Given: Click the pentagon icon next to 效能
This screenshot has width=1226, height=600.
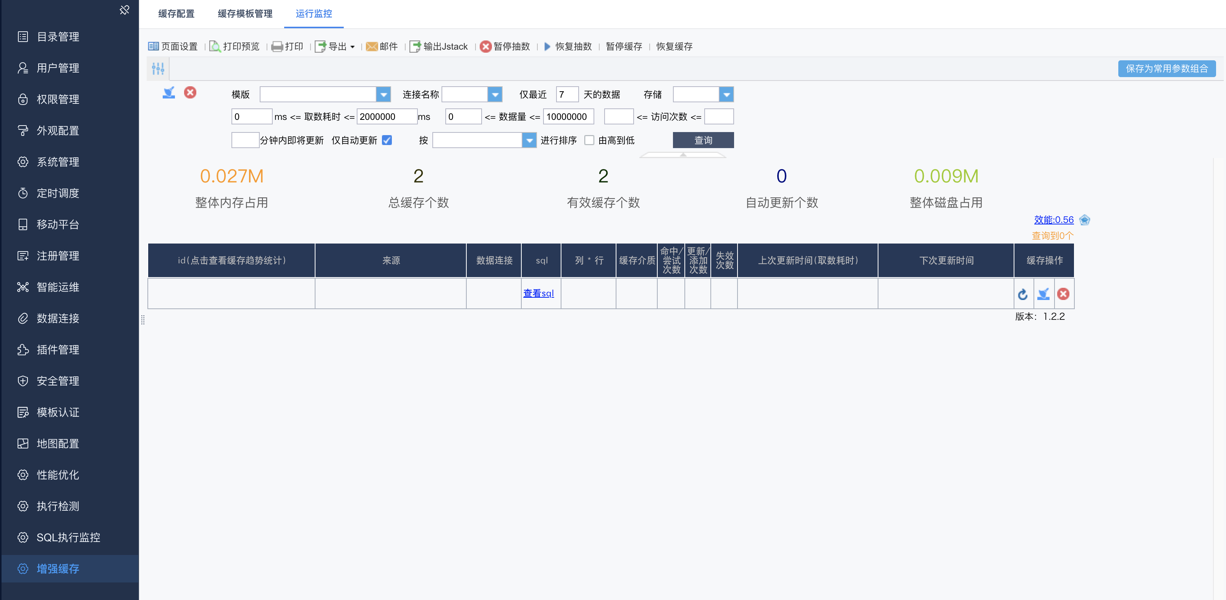Looking at the screenshot, I should tap(1085, 220).
